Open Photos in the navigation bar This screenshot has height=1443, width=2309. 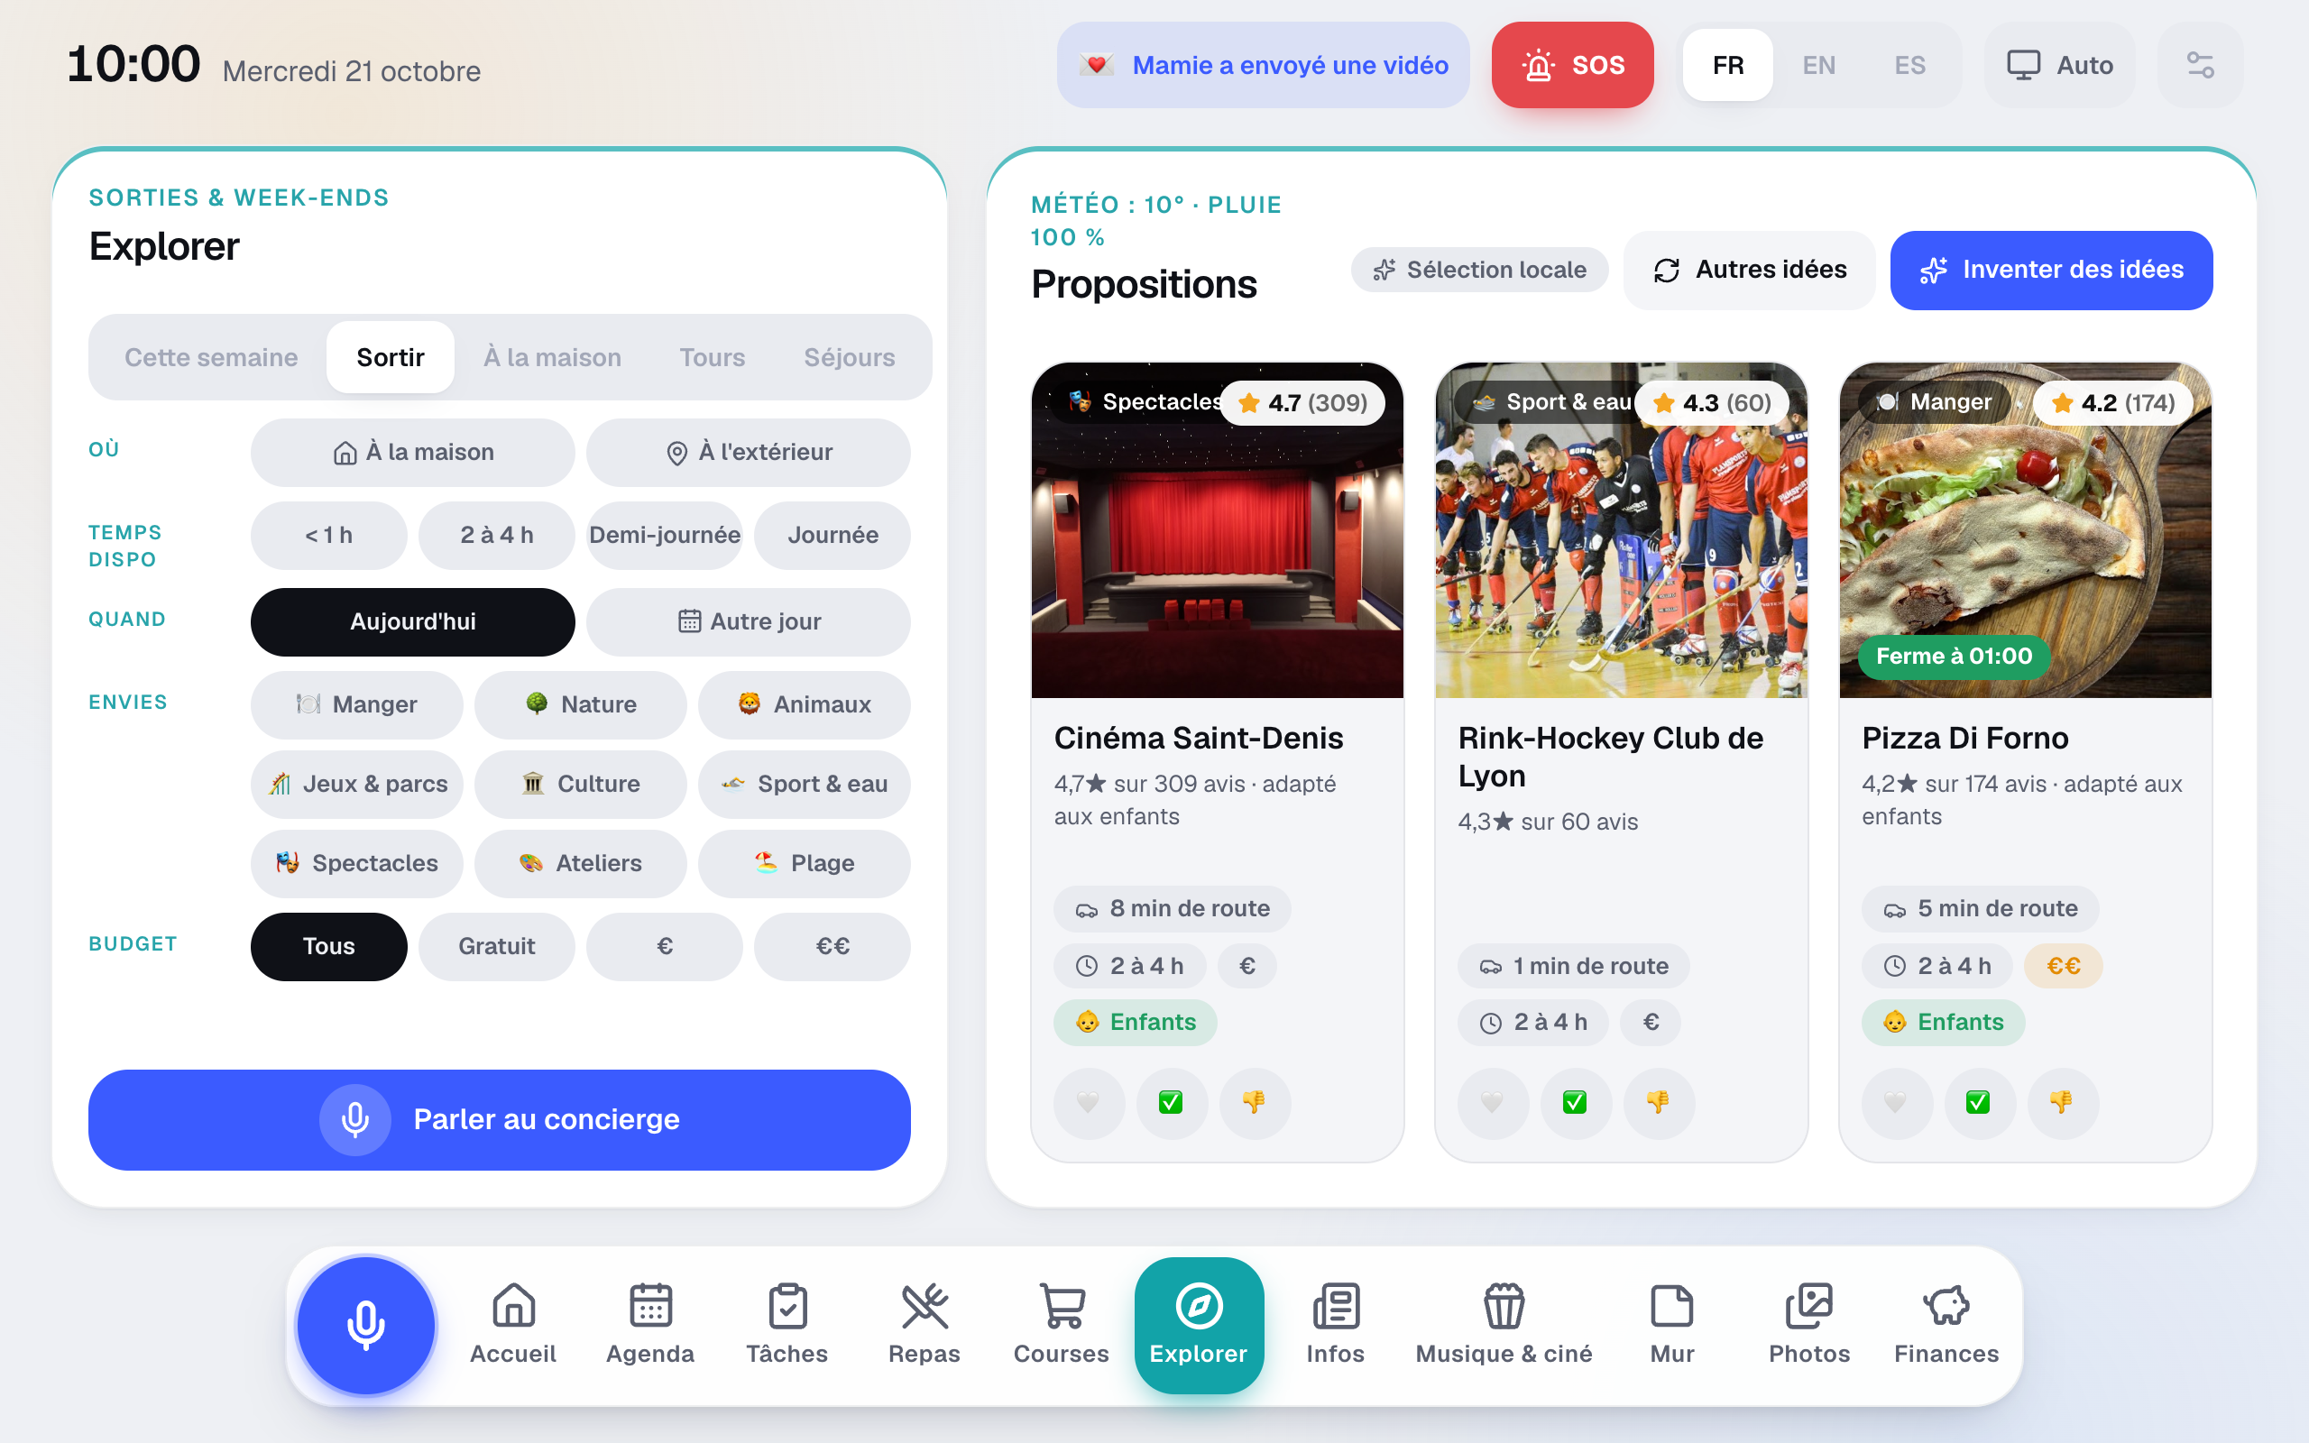pyautogui.click(x=1809, y=1325)
